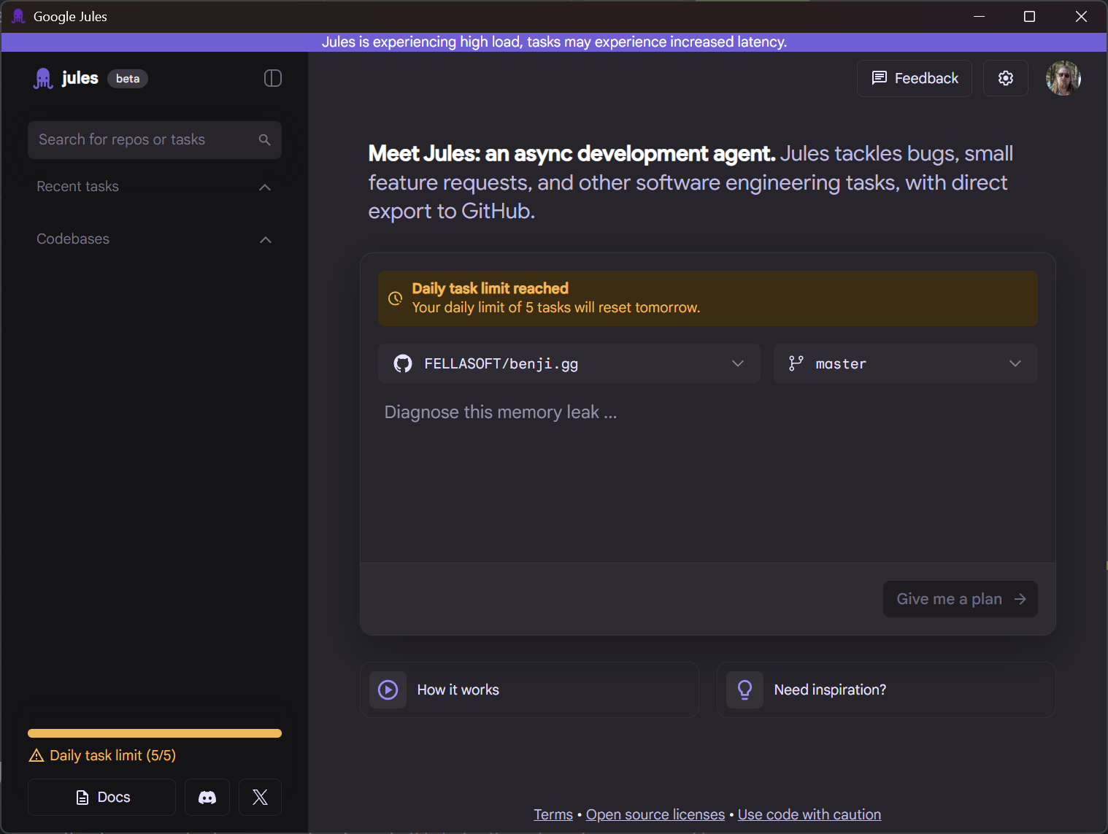Image resolution: width=1108 pixels, height=834 pixels.
Task: Open the Docs button
Action: [x=101, y=797]
